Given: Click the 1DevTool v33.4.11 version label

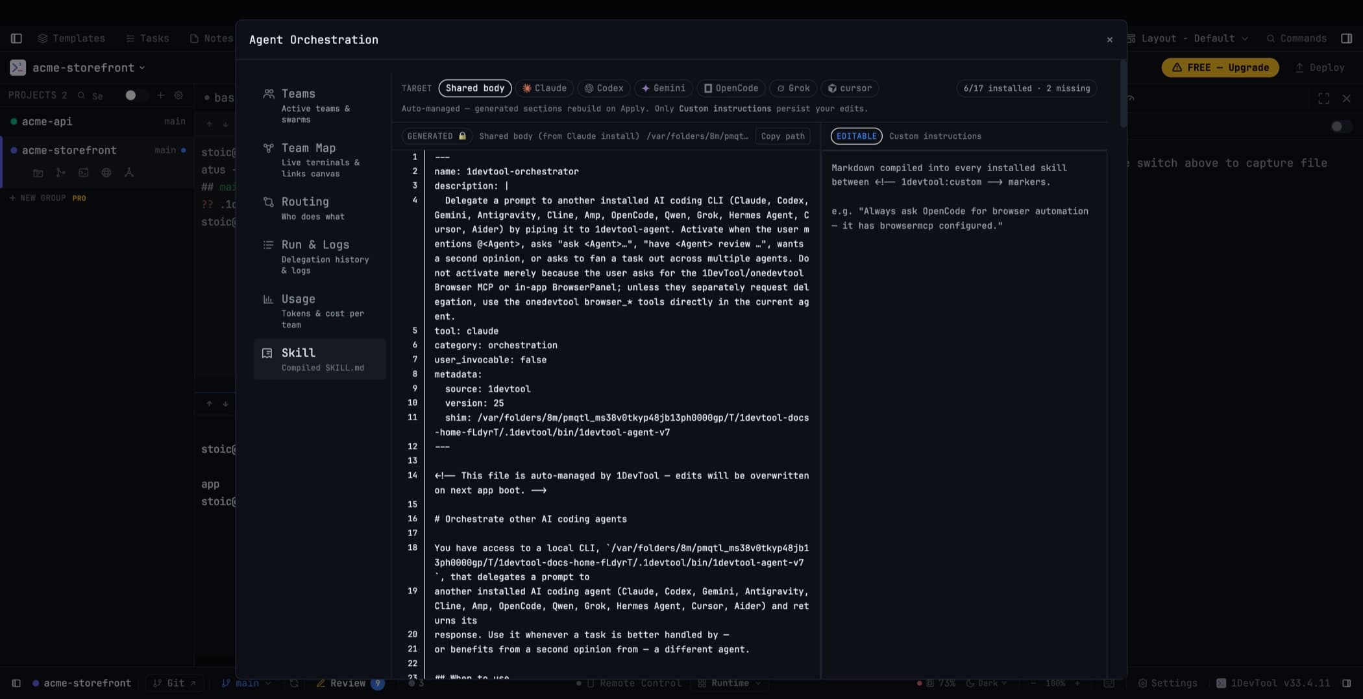Looking at the screenshot, I should tap(1273, 683).
